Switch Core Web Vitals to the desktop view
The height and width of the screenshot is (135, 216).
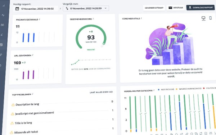tap(203, 18)
